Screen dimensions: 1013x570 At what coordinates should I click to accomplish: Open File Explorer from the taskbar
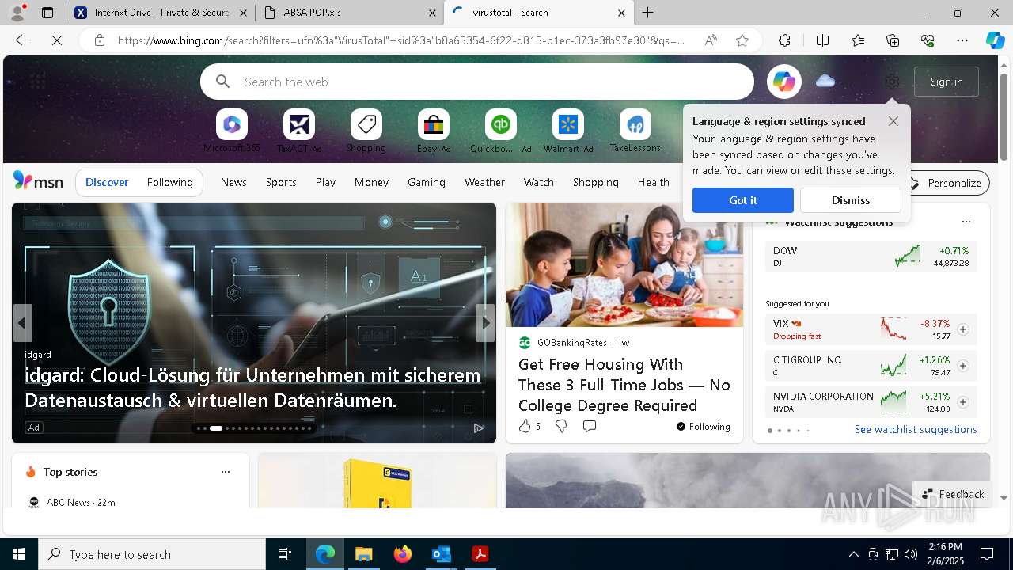pos(364,554)
